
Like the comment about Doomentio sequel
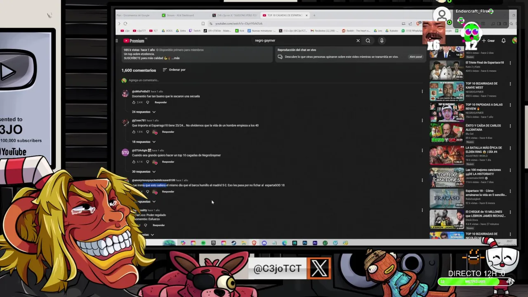(134, 102)
